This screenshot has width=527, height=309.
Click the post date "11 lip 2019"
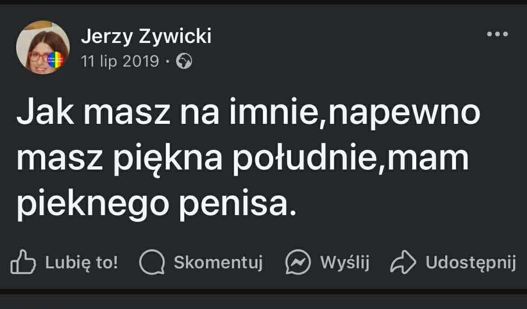point(120,61)
